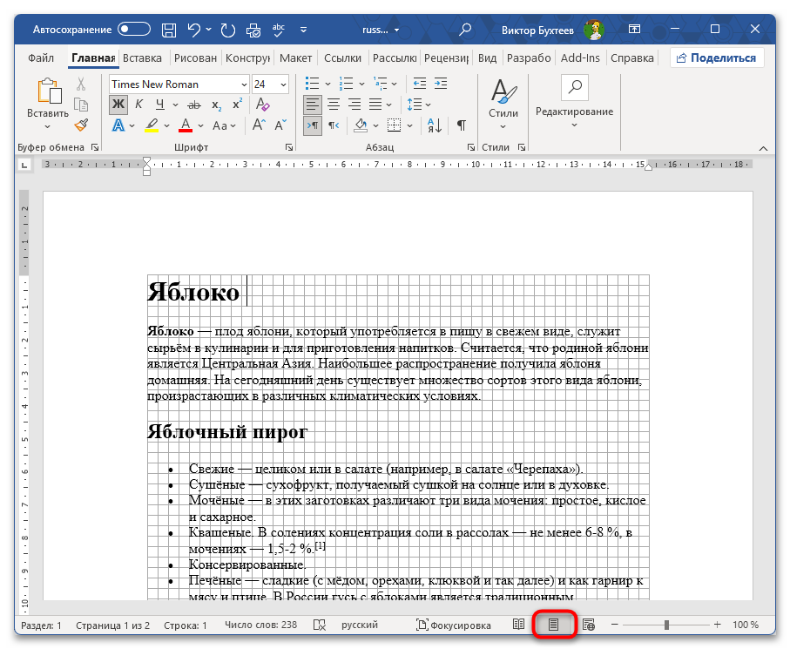Click the Поделиться share button
This screenshot has width=790, height=649.
pos(717,58)
